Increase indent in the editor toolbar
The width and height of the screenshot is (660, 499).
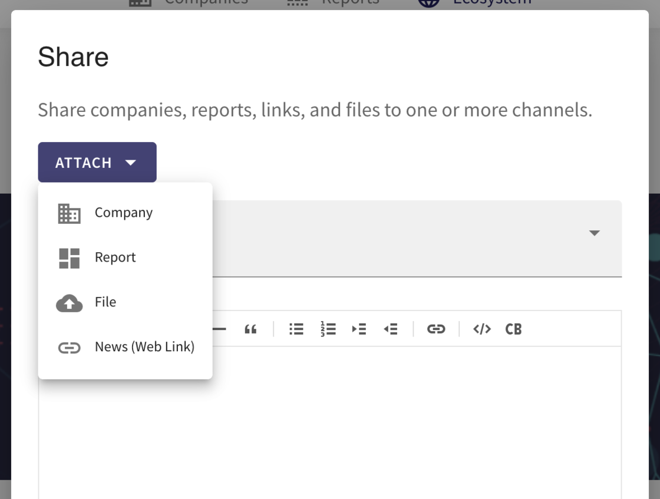pos(359,329)
